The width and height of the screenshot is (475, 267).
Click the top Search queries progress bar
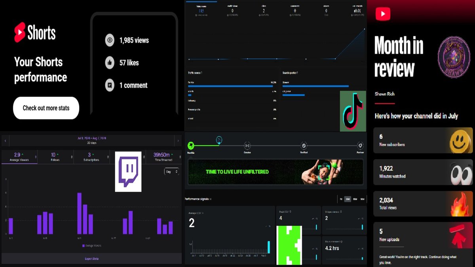tap(315, 86)
